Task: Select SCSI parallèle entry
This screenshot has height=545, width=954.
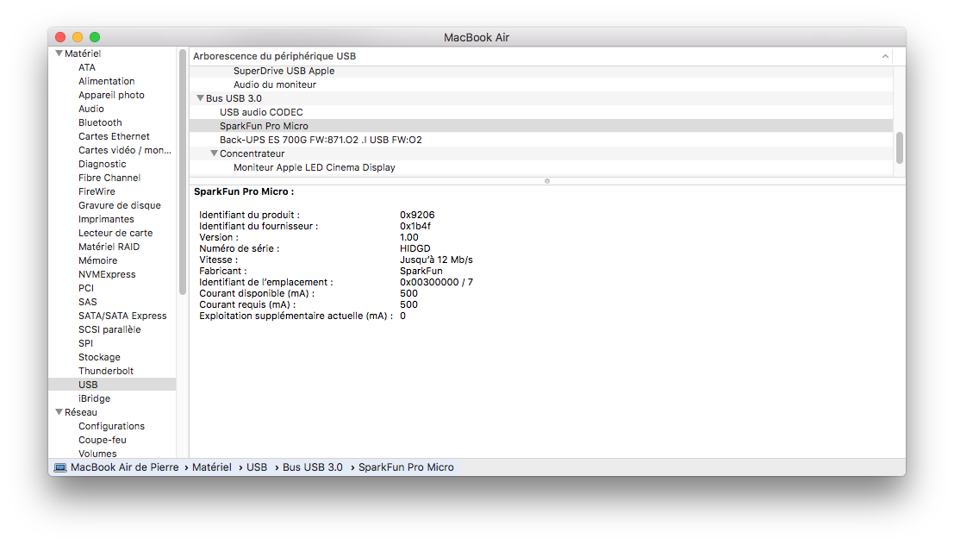Action: click(109, 329)
